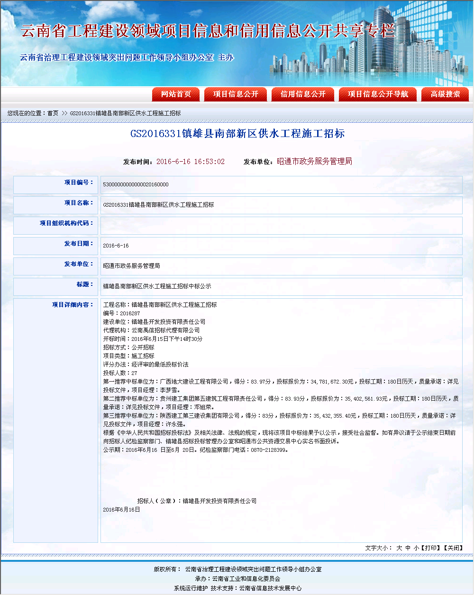The image size is (474, 595).
Task: Click the 发布日期 value 2016-6-16
Action: point(116,246)
